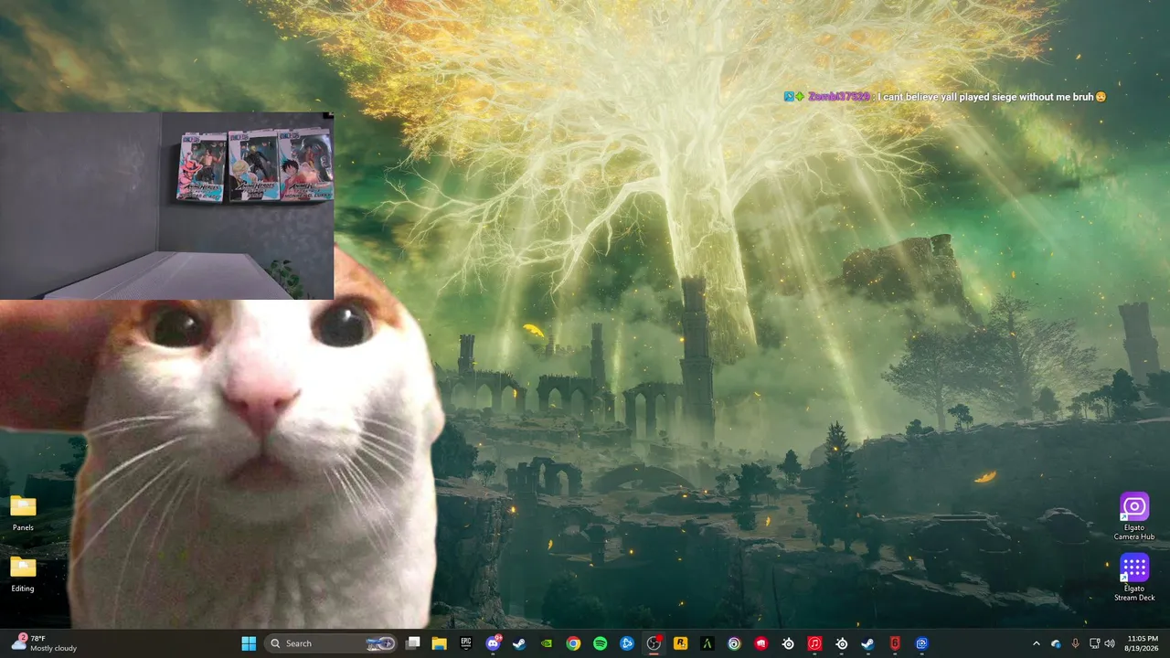Show hidden system tray icons
The height and width of the screenshot is (658, 1170).
pos(1036,643)
